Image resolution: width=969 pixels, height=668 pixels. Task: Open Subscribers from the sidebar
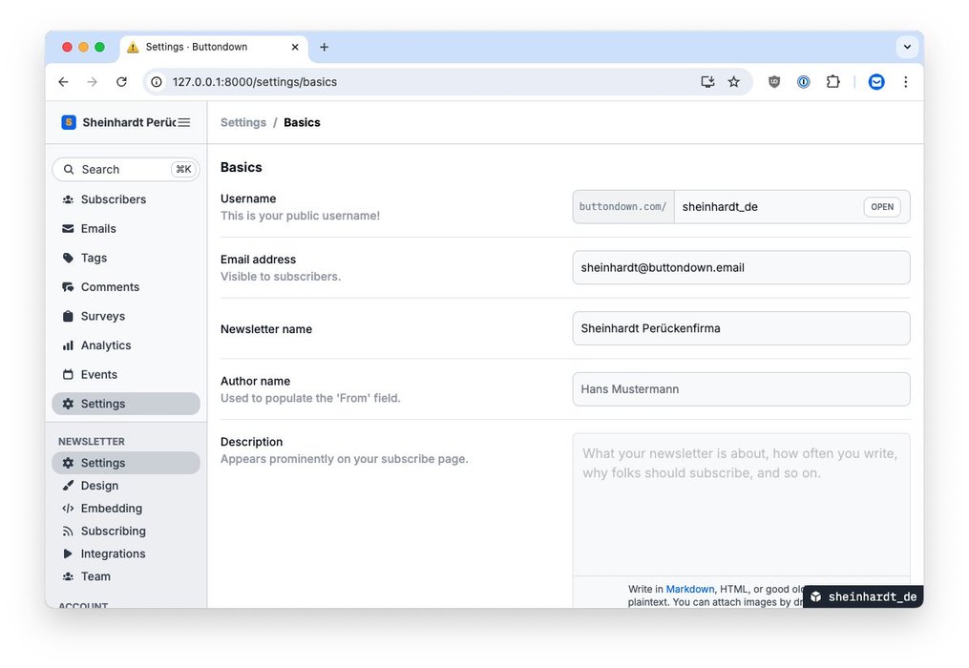(x=113, y=199)
